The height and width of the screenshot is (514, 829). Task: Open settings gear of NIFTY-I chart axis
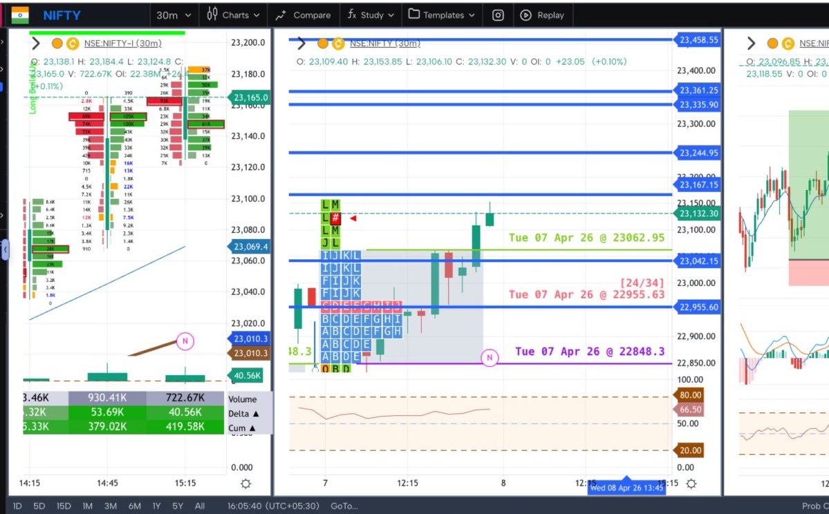(x=246, y=484)
